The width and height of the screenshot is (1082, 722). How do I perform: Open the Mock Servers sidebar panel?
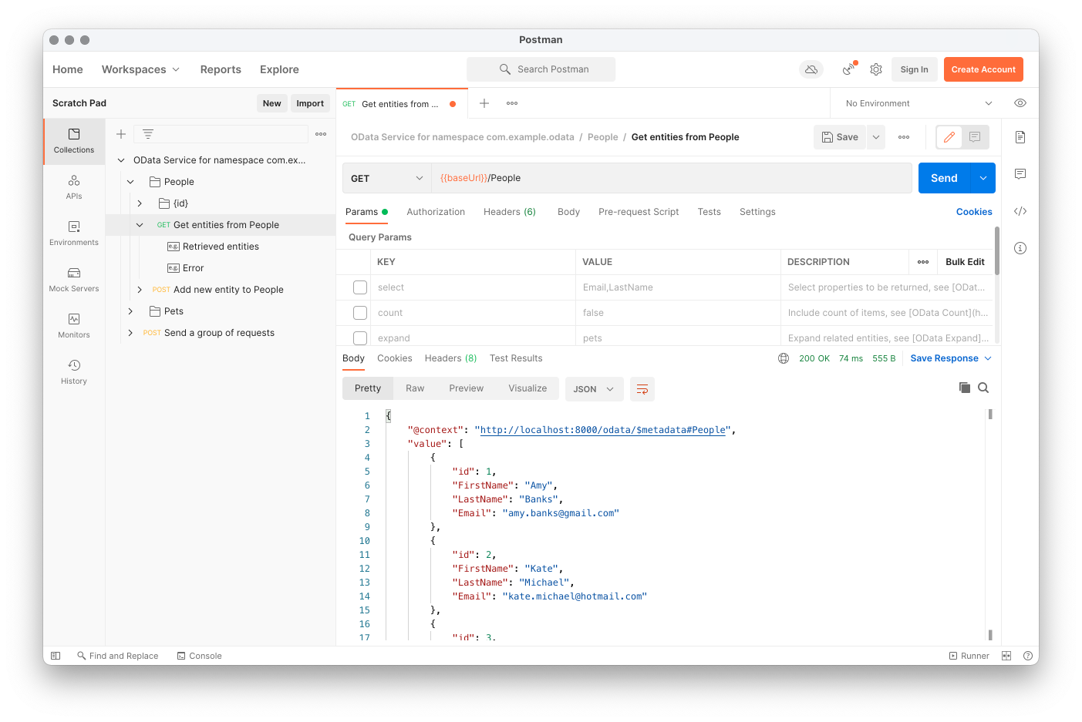[74, 279]
